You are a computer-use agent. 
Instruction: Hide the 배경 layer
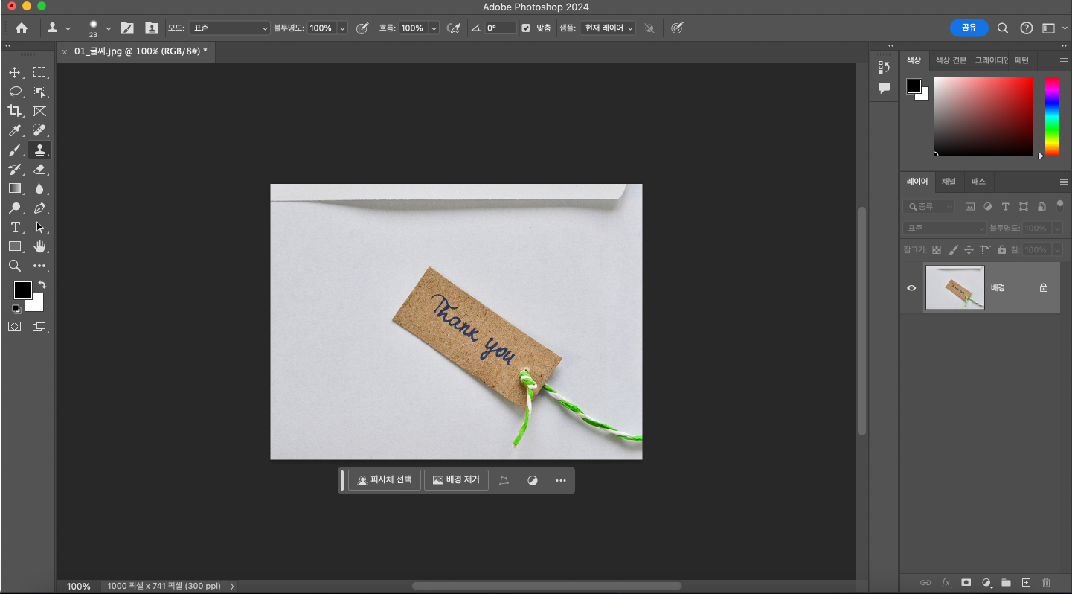[x=911, y=287]
